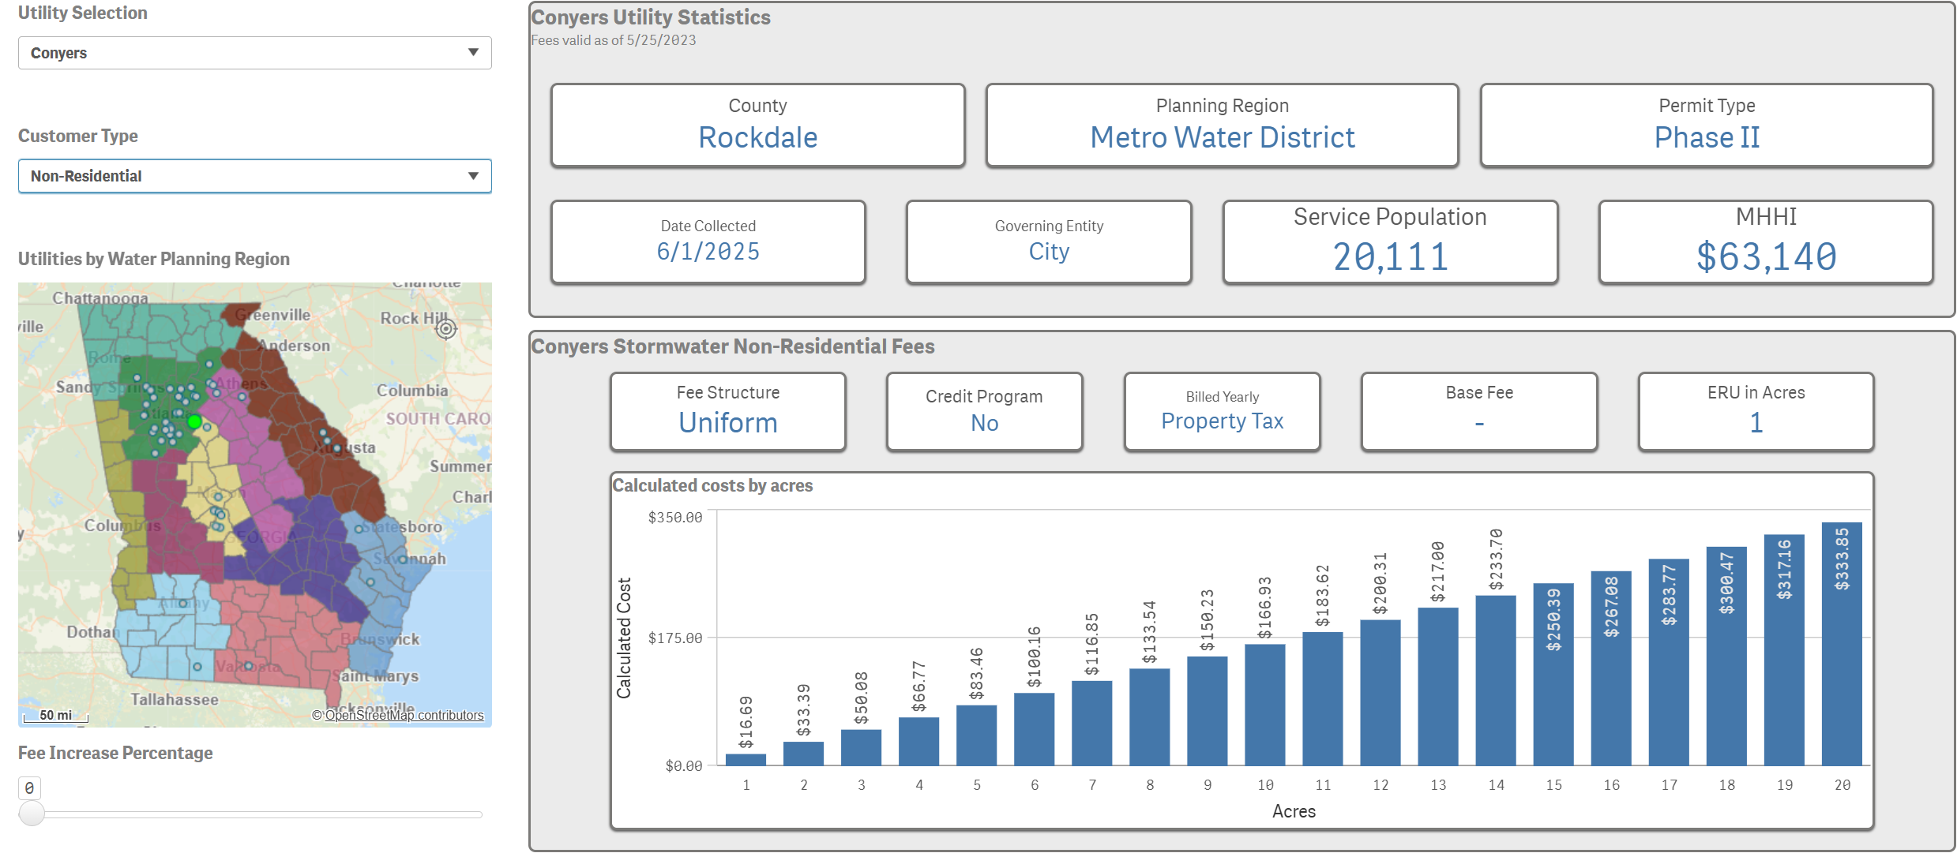This screenshot has width=1957, height=853.
Task: Select the Billed Yearly Property Tax box
Action: pyautogui.click(x=1222, y=411)
